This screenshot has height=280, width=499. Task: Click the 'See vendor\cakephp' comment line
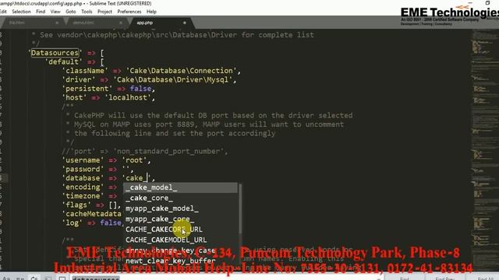(x=173, y=35)
